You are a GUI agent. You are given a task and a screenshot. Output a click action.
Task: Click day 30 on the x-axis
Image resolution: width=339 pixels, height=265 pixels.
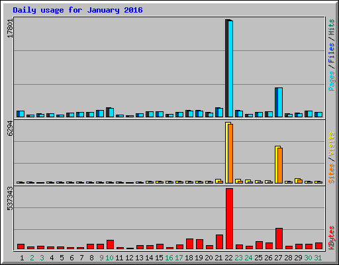308,258
